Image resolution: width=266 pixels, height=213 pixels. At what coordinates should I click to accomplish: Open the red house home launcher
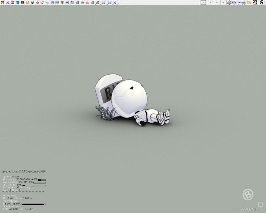click(2, 2)
